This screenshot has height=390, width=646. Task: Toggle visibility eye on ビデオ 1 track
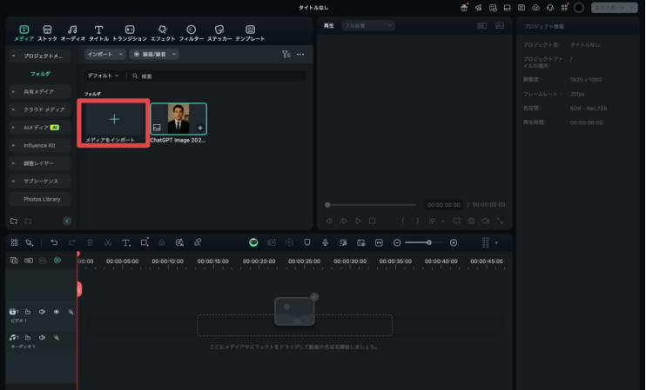coord(57,311)
